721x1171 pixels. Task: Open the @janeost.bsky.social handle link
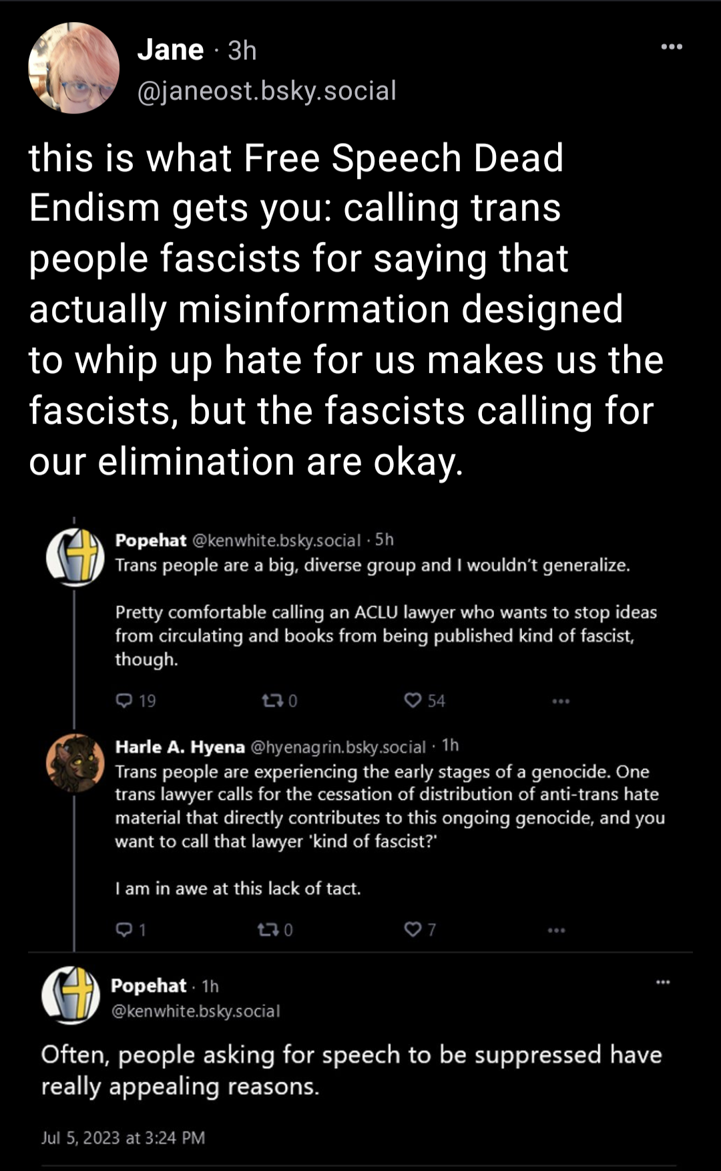click(x=266, y=91)
